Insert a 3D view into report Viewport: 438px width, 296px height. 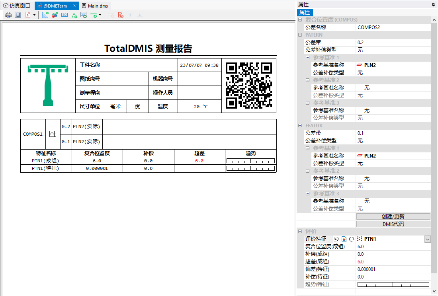pyautogui.click(x=65, y=15)
